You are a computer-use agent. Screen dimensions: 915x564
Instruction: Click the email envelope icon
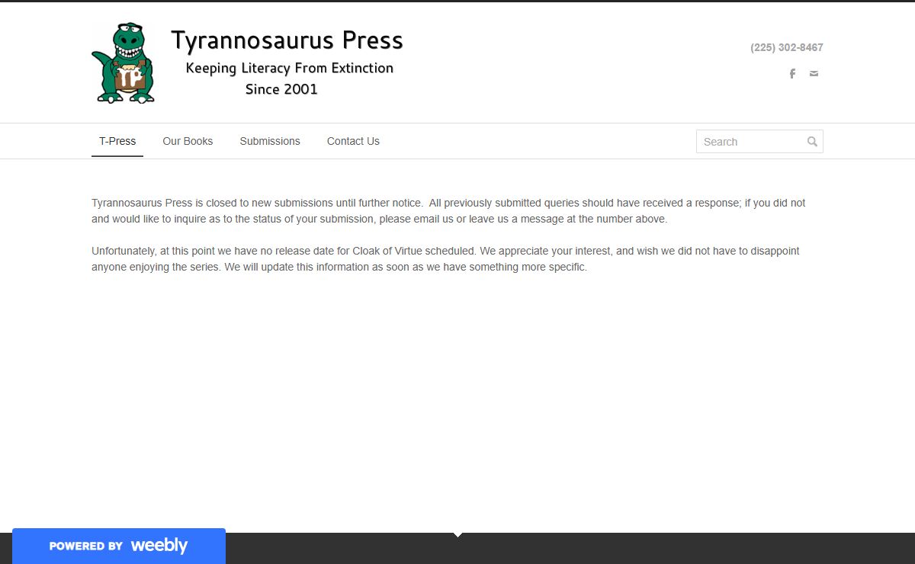[x=814, y=74]
